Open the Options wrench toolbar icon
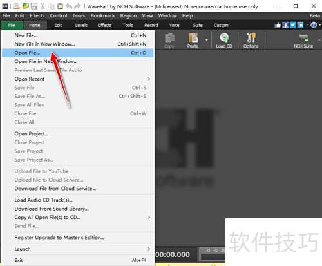 (x=251, y=41)
